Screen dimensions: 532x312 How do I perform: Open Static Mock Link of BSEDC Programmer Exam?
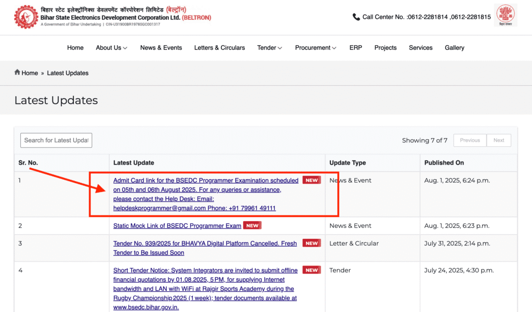(x=177, y=226)
